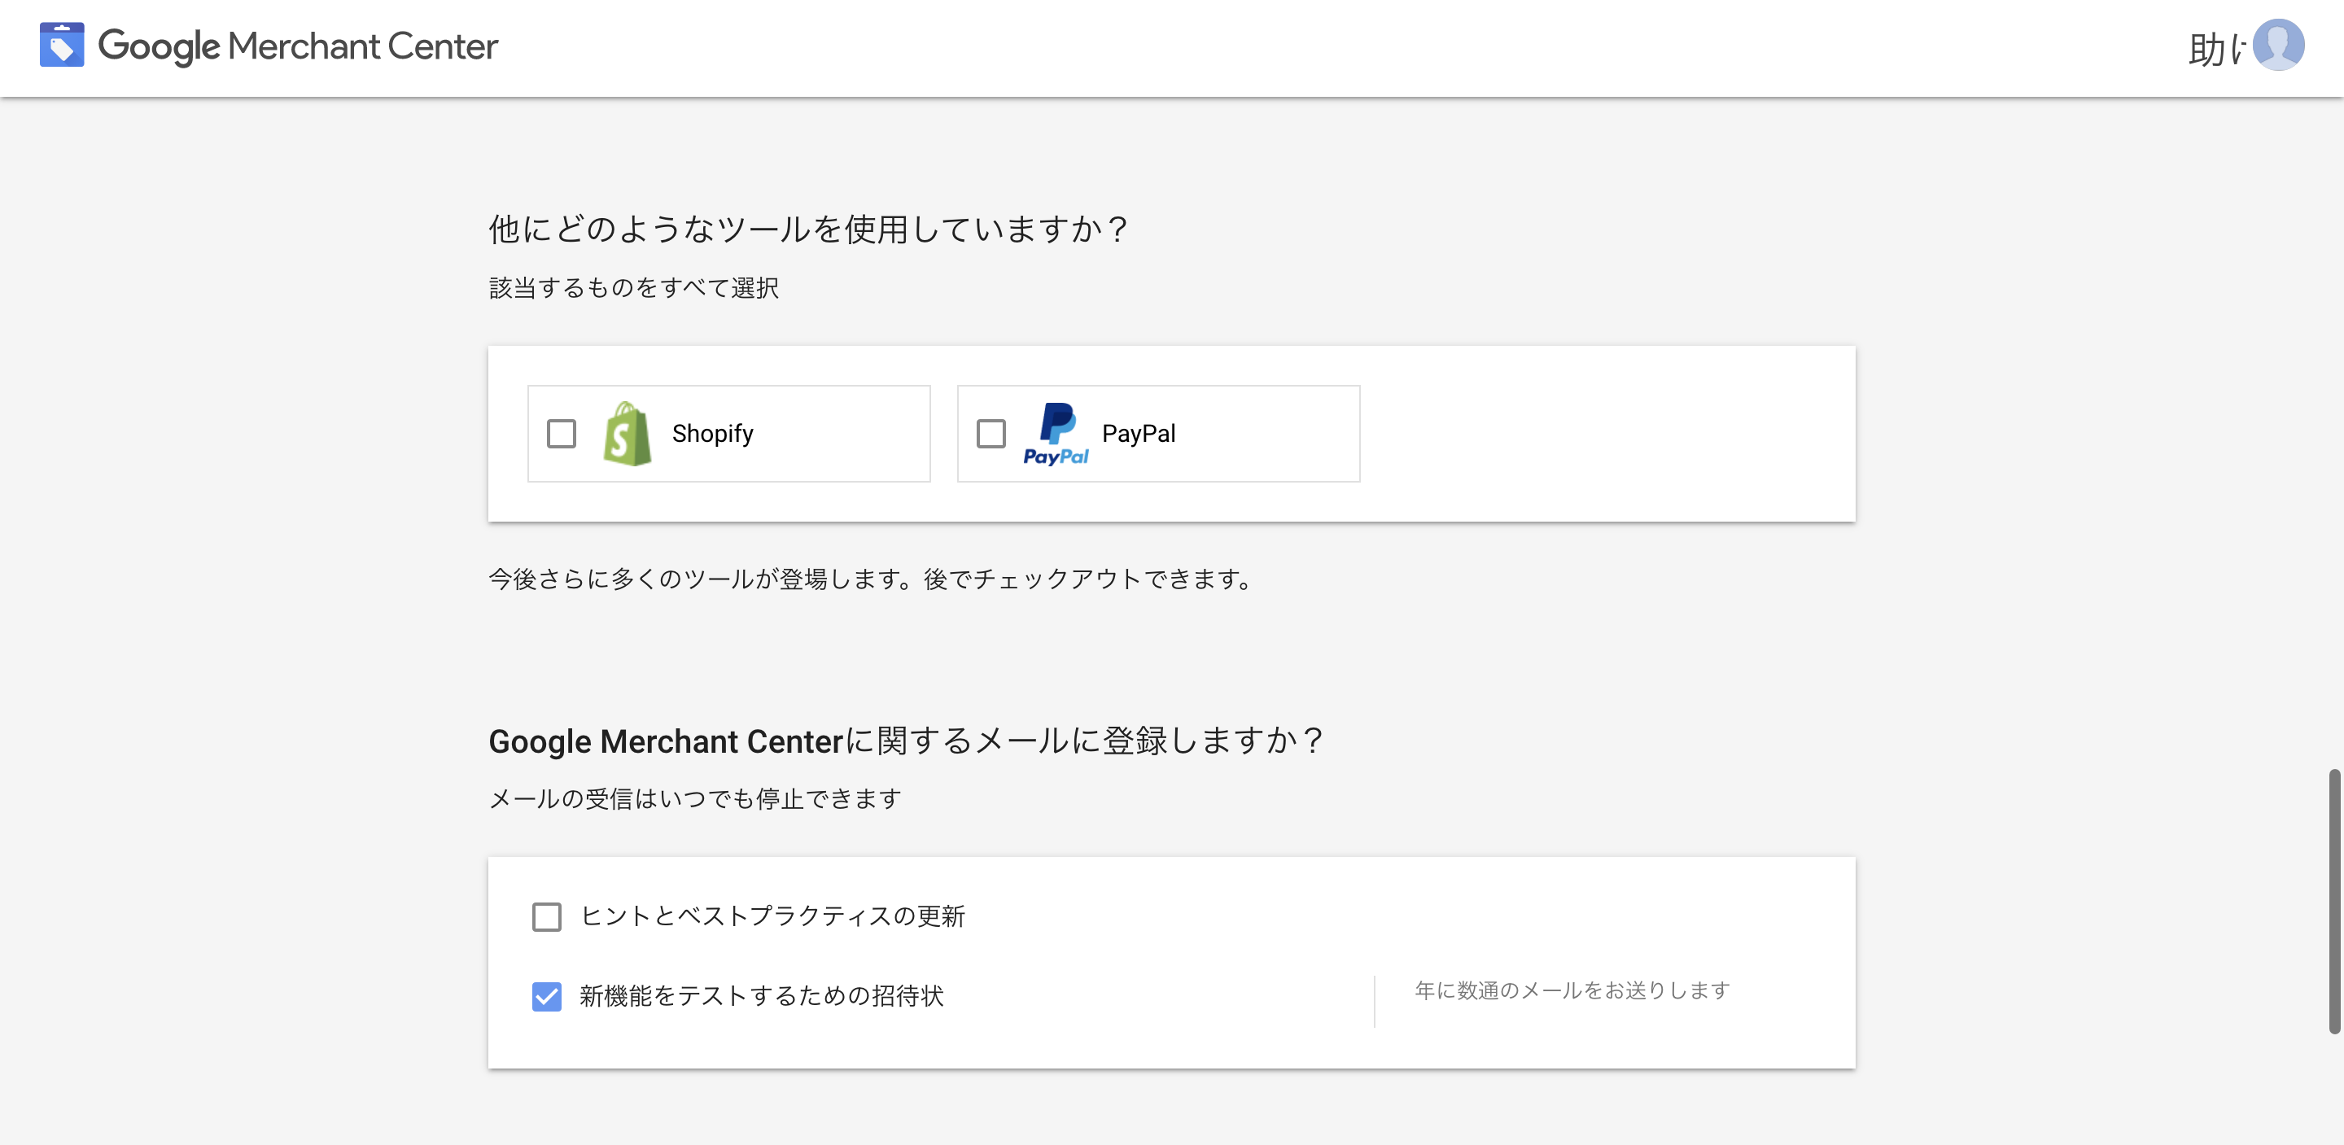Tick the PayPal checkbox
The height and width of the screenshot is (1145, 2344).
tap(991, 434)
